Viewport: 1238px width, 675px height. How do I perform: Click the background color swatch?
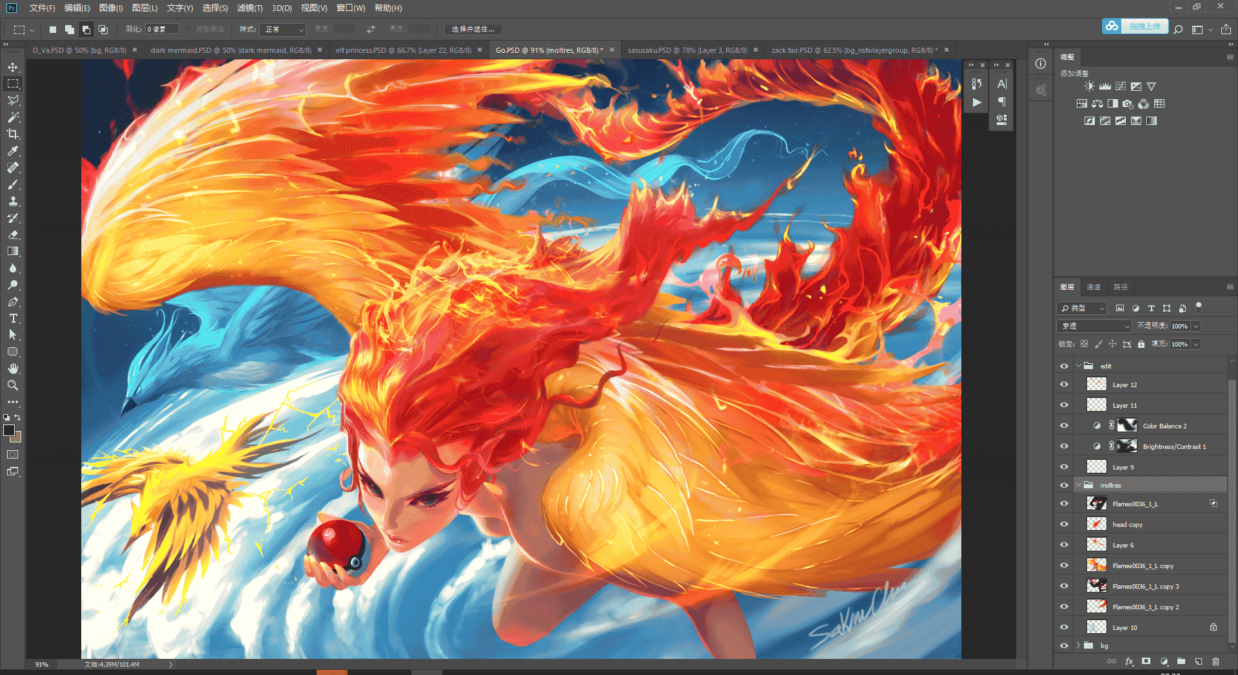[x=17, y=438]
